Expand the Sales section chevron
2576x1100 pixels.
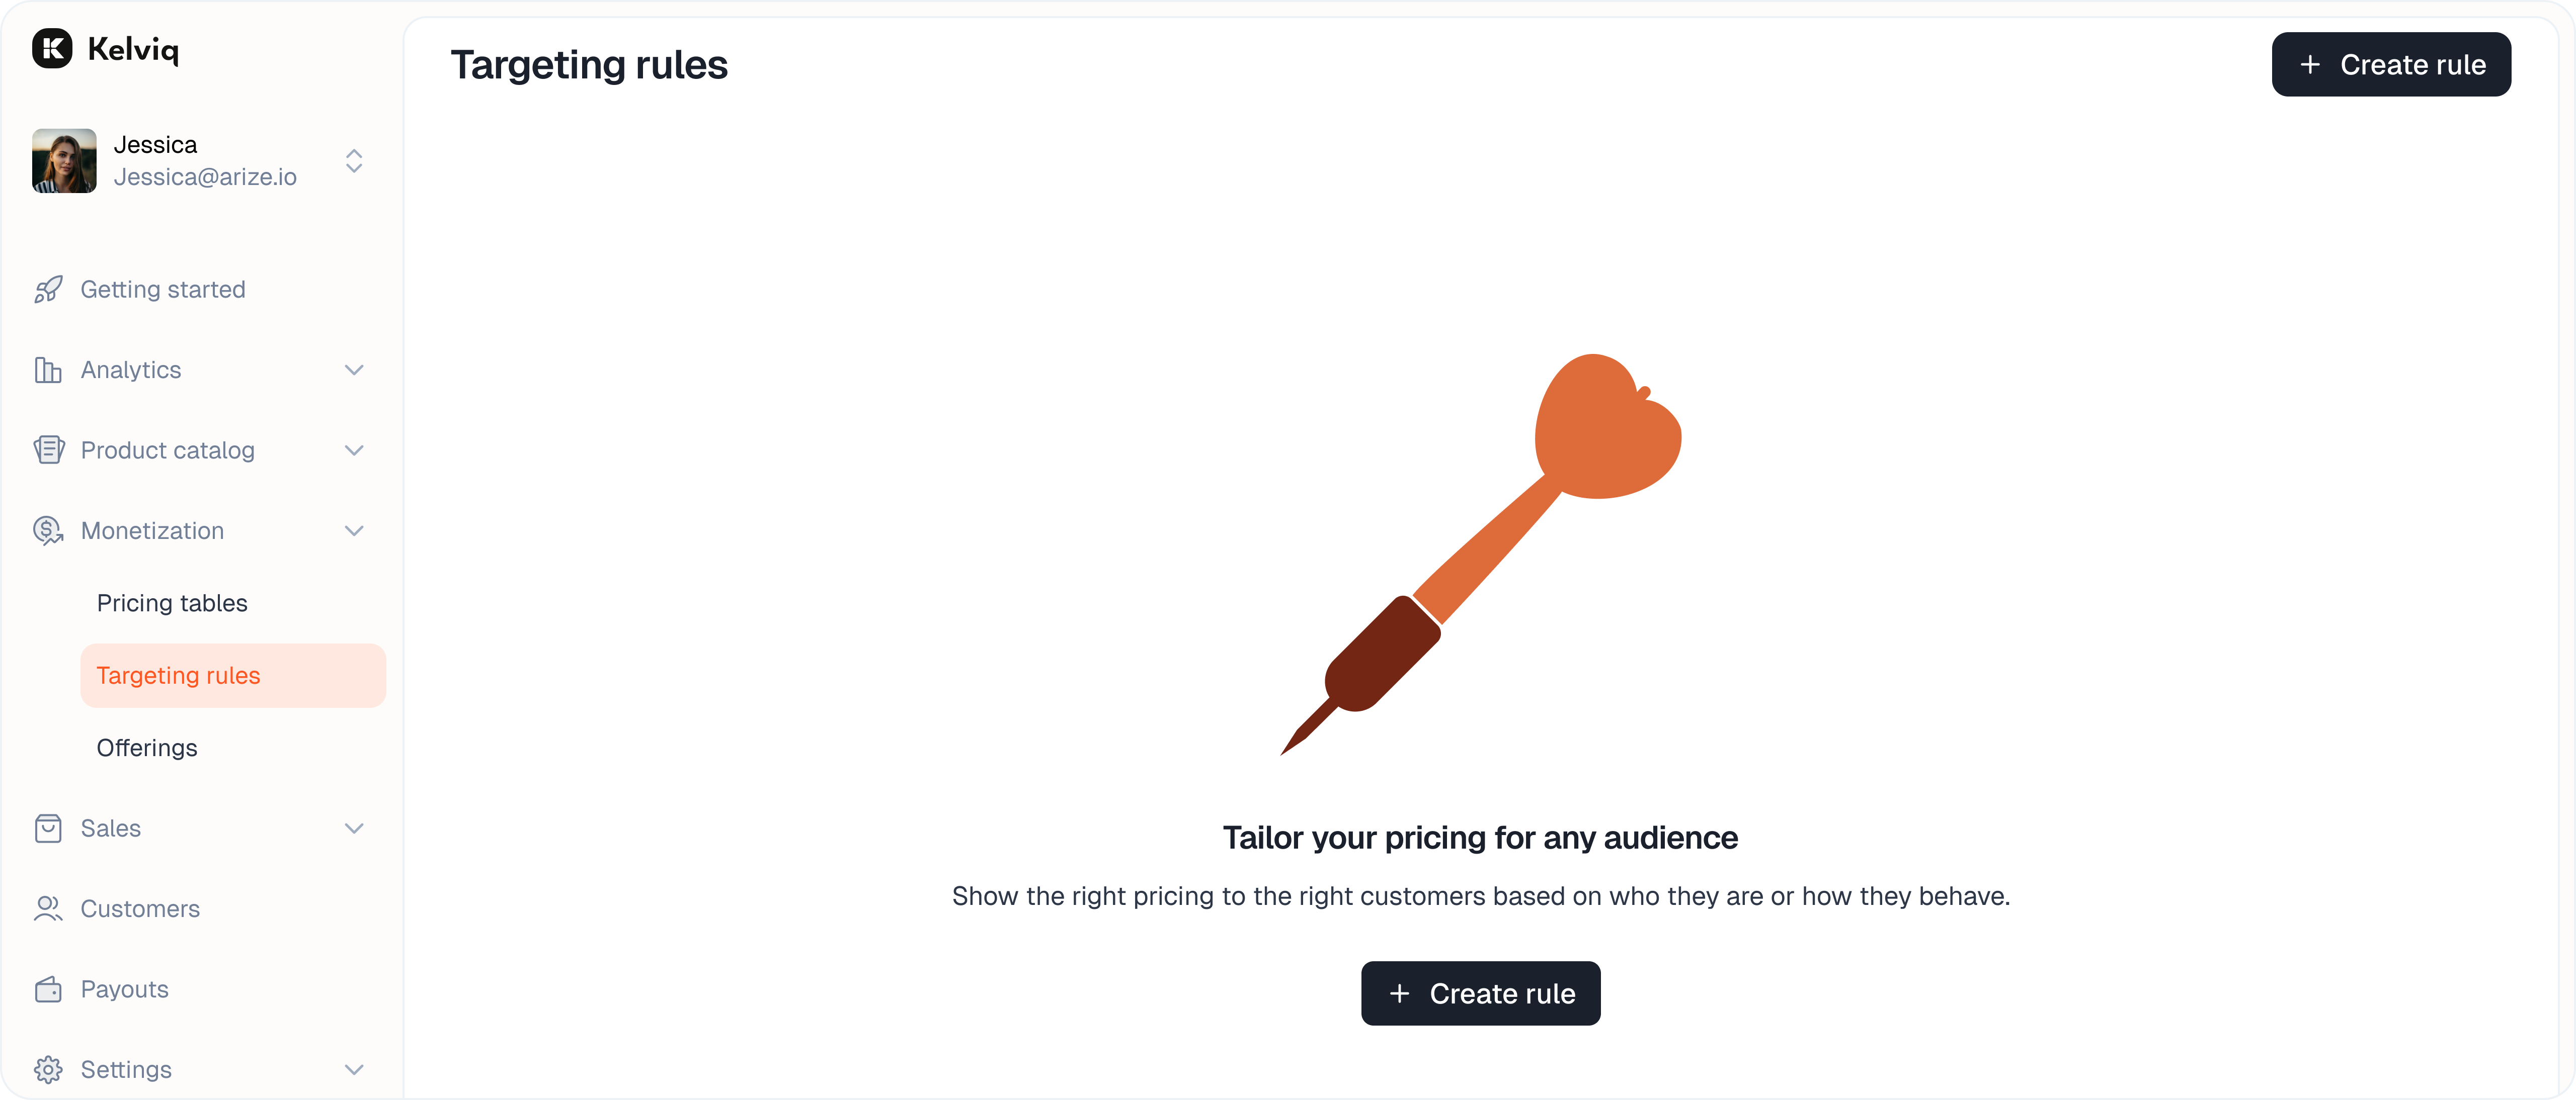click(354, 828)
